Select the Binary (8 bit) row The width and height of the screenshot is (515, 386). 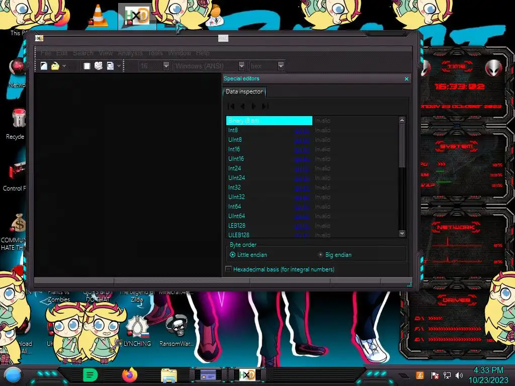(269, 121)
